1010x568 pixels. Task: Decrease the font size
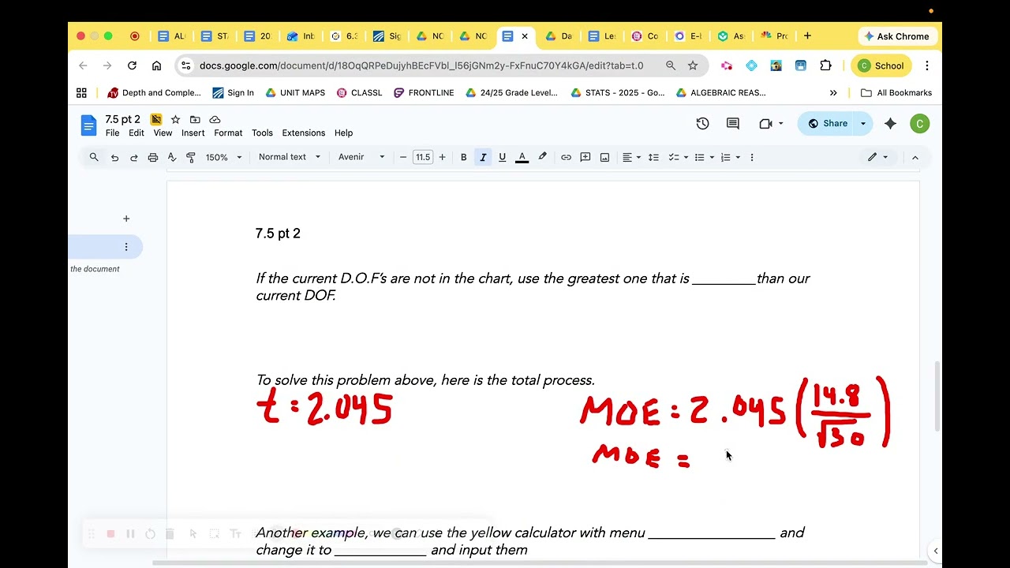(x=403, y=157)
